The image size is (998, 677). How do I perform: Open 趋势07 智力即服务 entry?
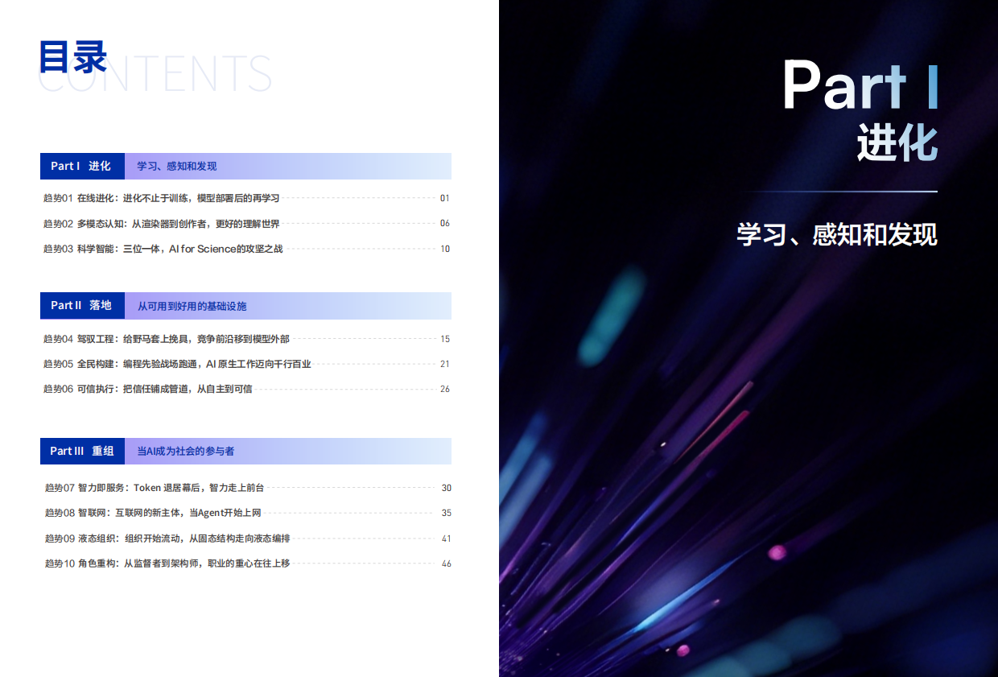click(x=155, y=488)
